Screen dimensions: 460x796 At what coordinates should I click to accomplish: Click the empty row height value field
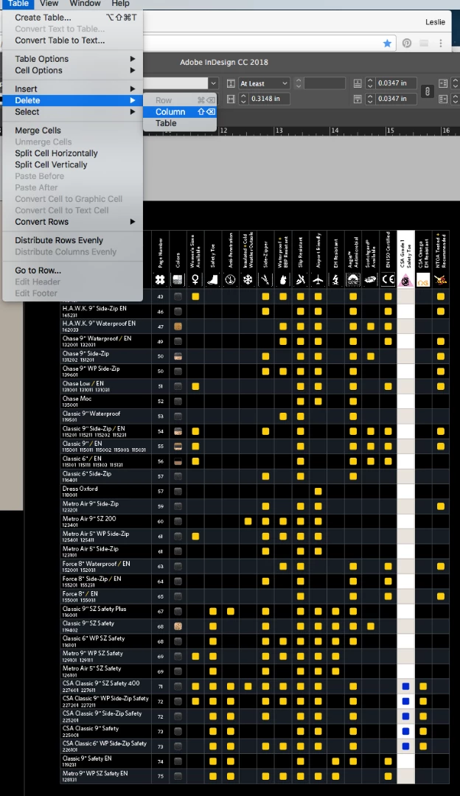click(x=324, y=83)
